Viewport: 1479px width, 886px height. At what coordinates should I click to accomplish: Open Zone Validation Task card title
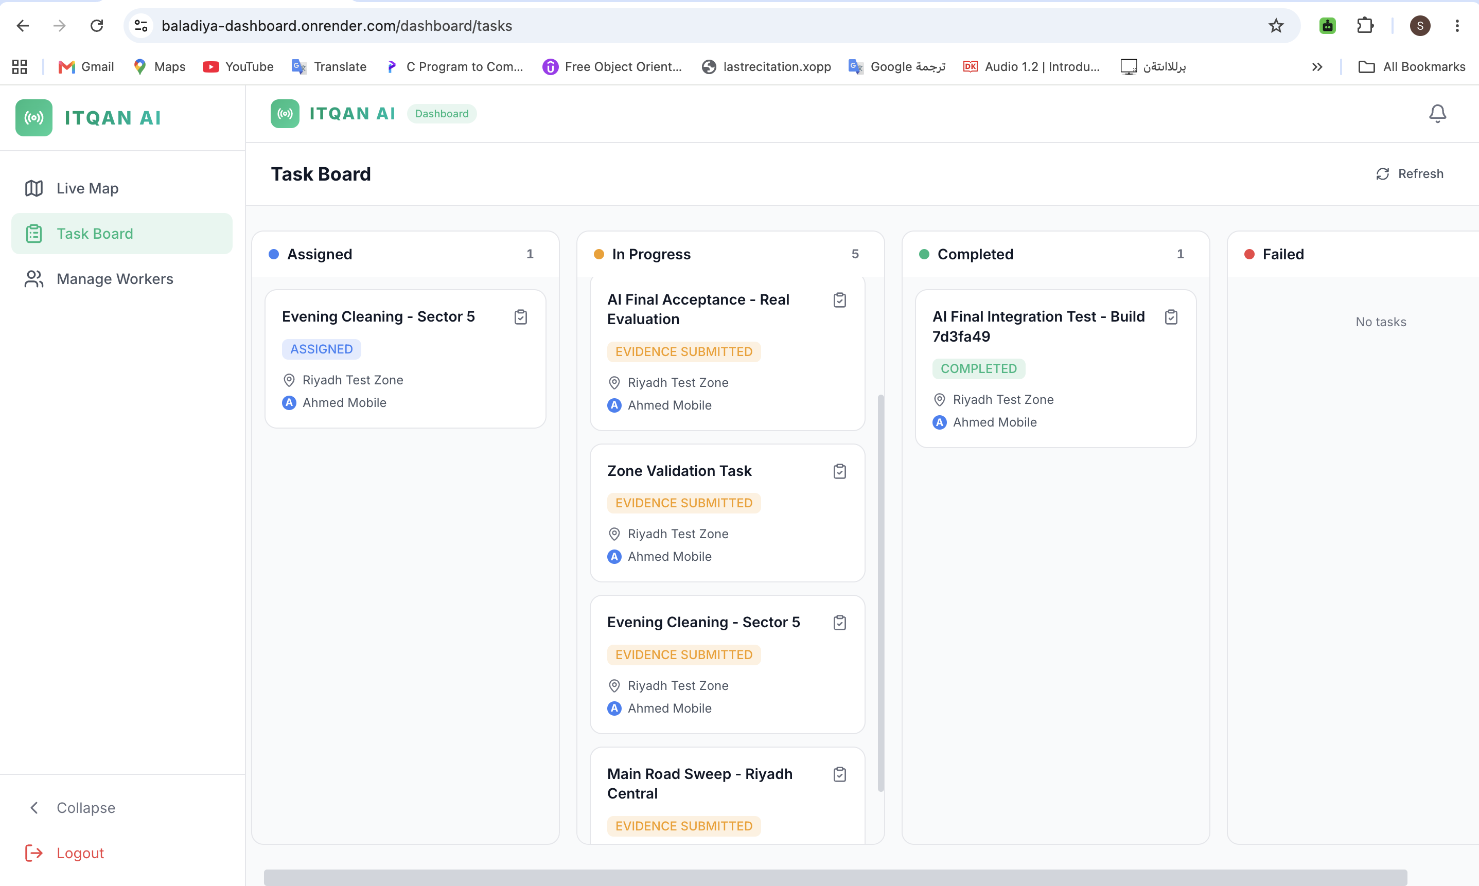pos(679,471)
